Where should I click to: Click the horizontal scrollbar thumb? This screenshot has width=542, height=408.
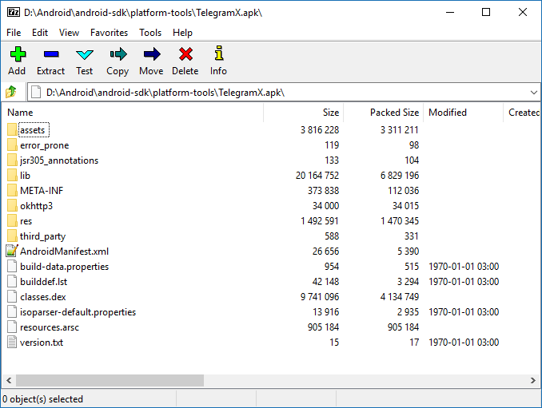point(110,380)
